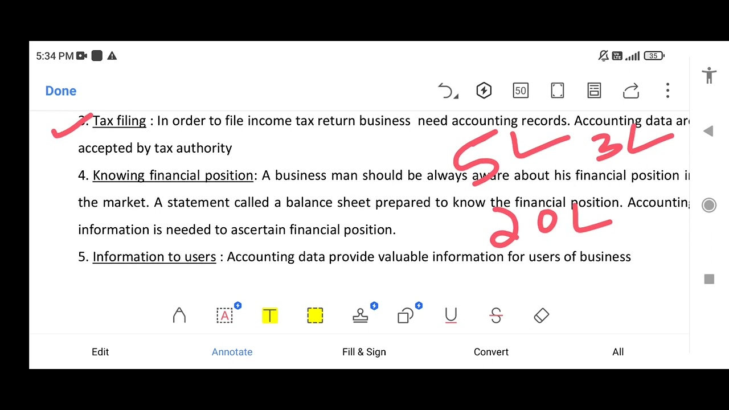Tap the VoLTE status icon
The width and height of the screenshot is (729, 410).
point(617,56)
